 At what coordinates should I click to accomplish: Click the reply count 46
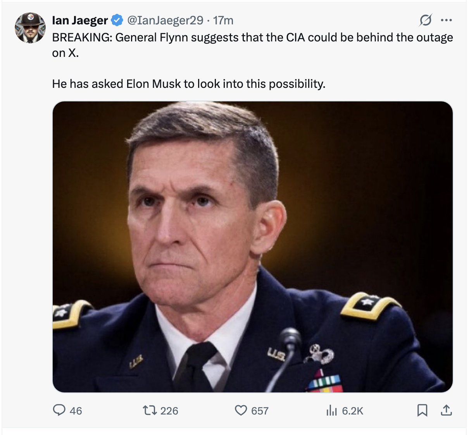click(x=76, y=411)
